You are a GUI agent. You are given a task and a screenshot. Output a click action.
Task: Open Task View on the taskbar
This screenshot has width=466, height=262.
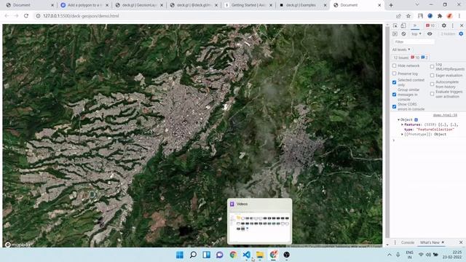click(x=207, y=255)
